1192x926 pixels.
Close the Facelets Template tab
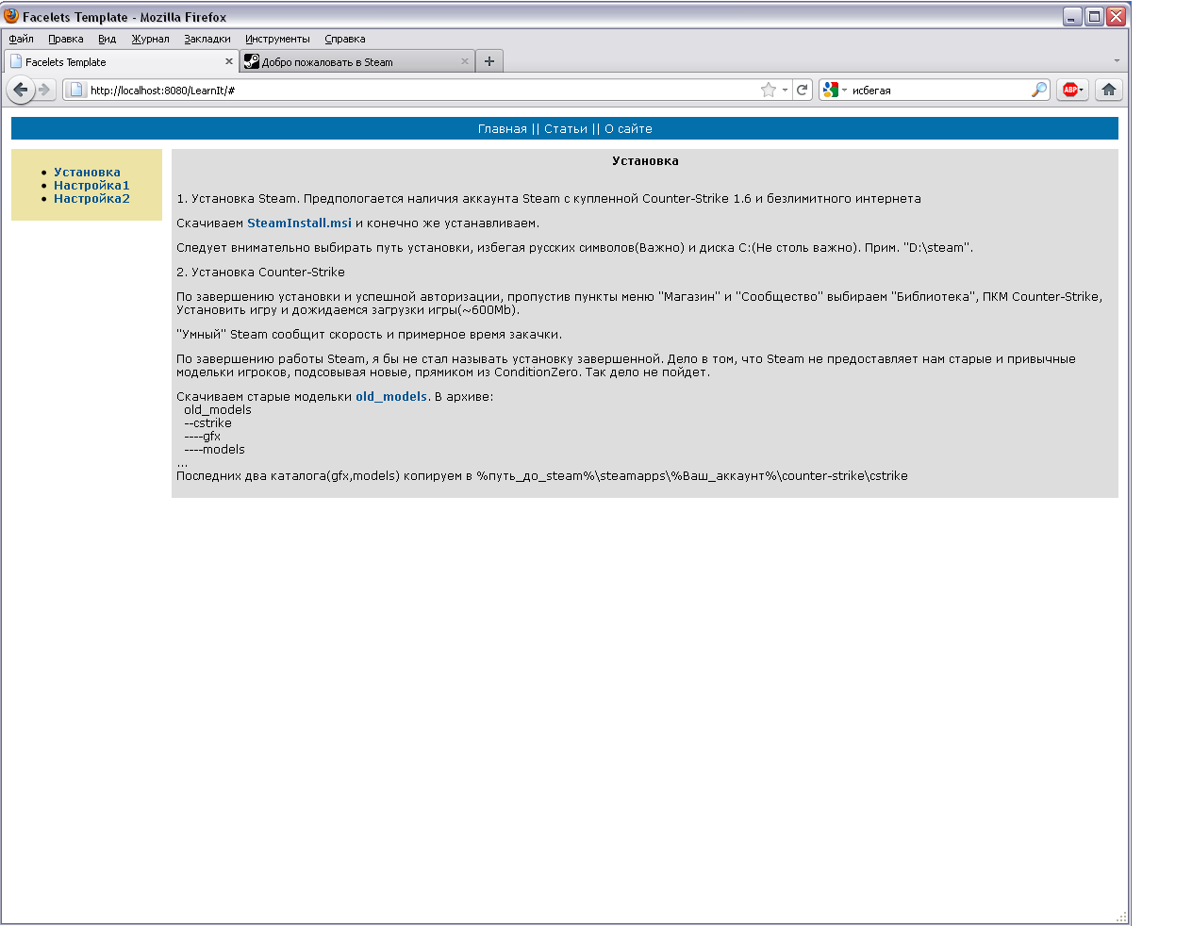pos(229,61)
